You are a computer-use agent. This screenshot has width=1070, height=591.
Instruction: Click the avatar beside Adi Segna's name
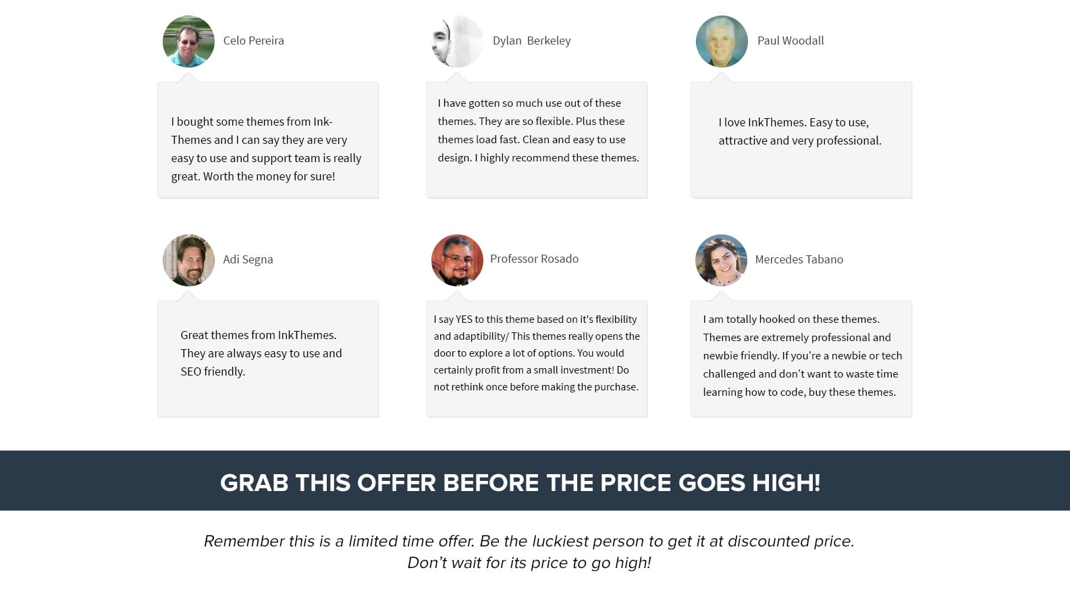pos(188,260)
